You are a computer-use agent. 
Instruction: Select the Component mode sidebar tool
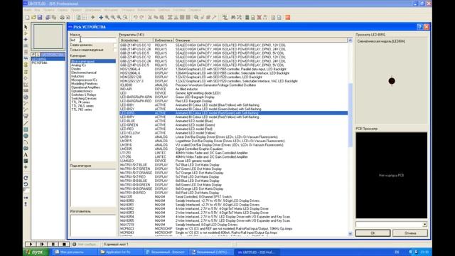[26, 33]
